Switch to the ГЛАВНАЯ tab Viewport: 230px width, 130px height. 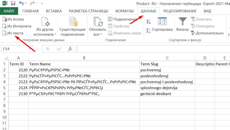click(30, 11)
